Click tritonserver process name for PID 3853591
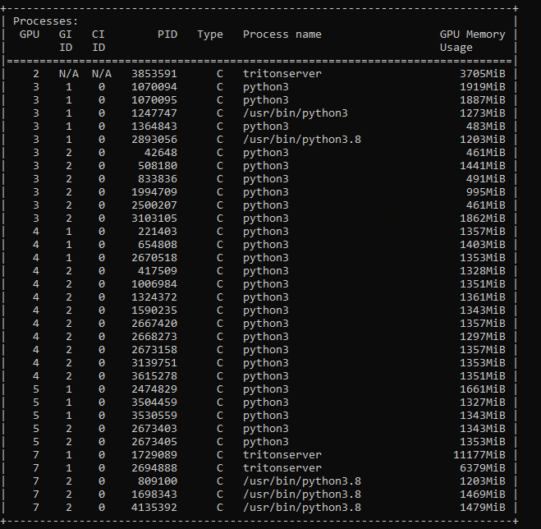541x529 pixels. click(x=282, y=74)
